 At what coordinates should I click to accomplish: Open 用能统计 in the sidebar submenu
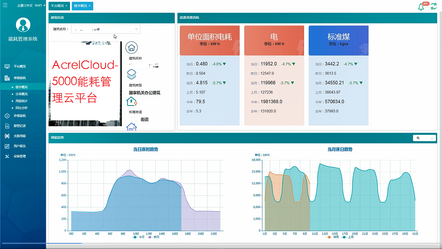21,101
